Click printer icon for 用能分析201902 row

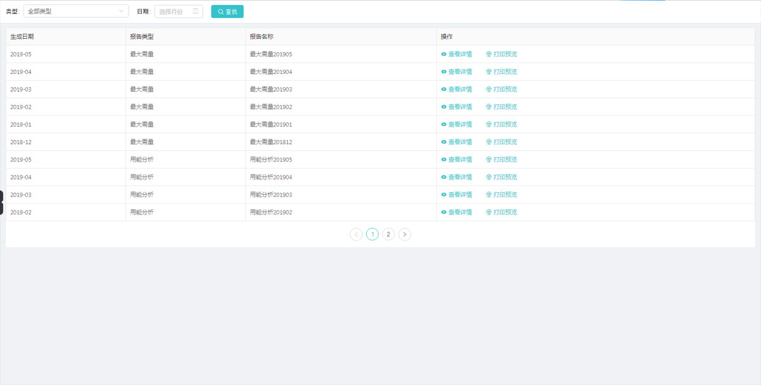[489, 212]
